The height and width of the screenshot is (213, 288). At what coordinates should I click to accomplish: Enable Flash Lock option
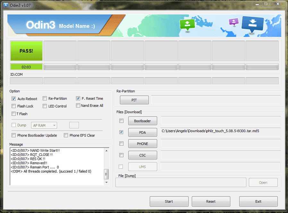[13, 106]
